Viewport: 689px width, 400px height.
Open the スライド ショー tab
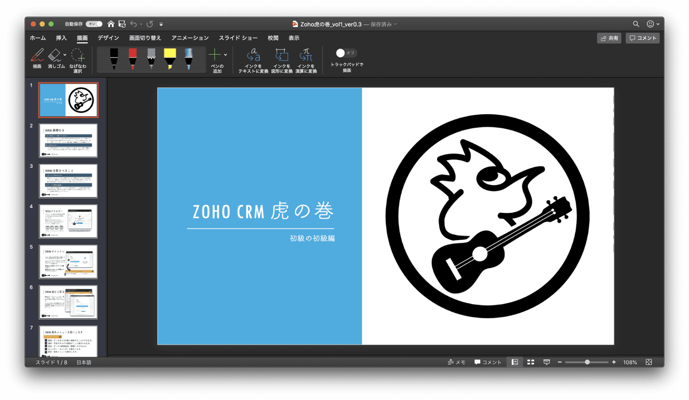click(x=238, y=38)
